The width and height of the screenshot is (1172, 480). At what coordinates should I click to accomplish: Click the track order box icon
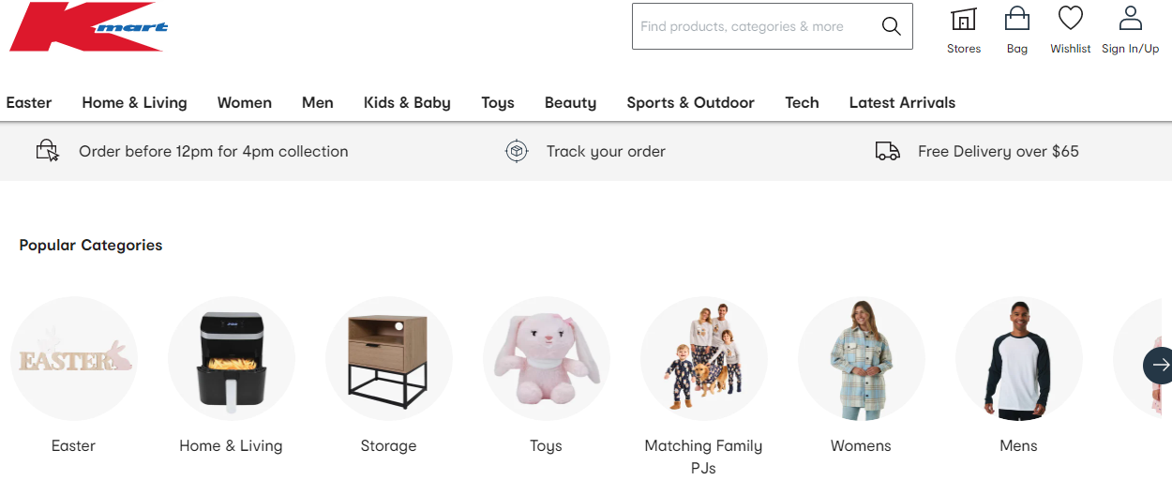coord(517,151)
